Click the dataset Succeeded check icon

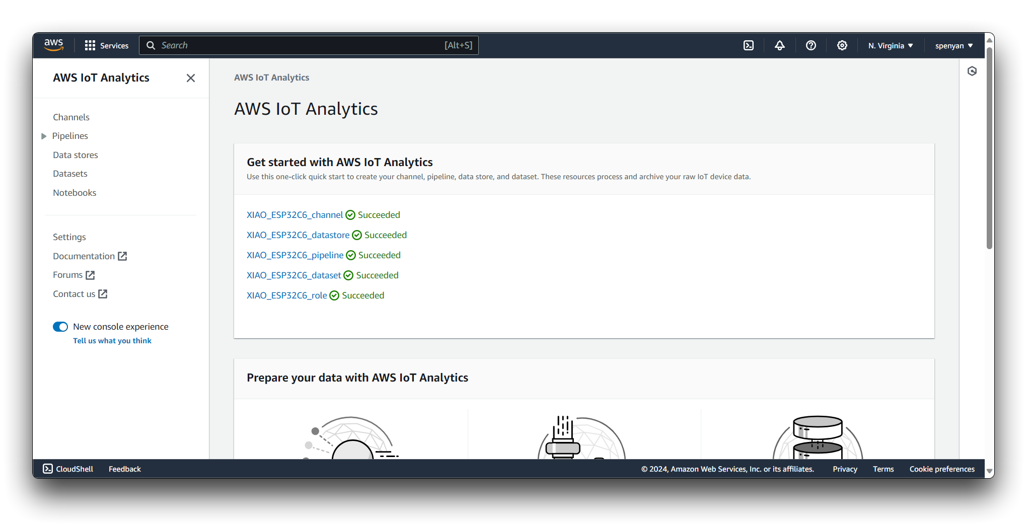[x=348, y=275]
